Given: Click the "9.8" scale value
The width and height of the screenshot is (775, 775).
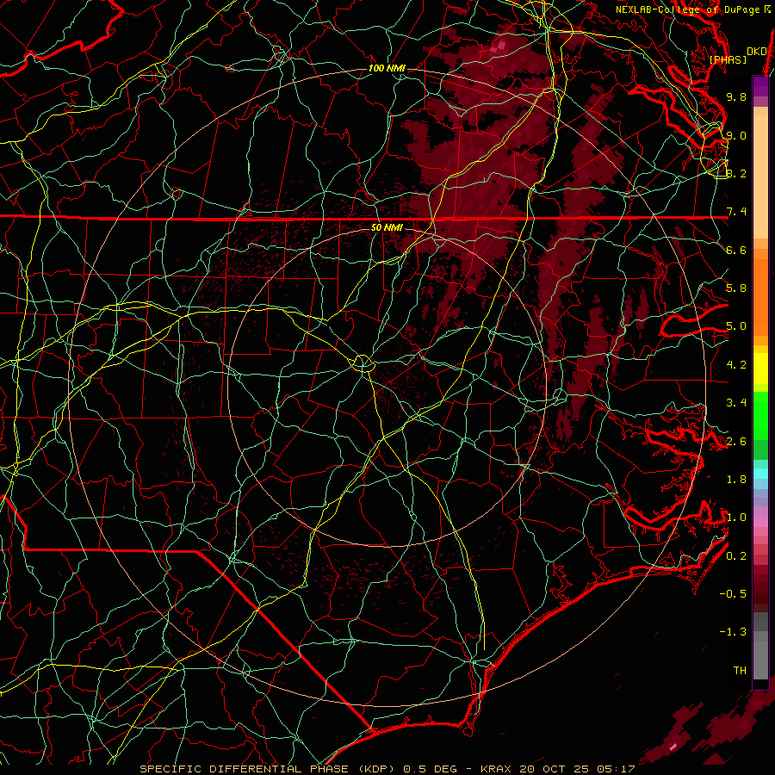Looking at the screenshot, I should [736, 96].
